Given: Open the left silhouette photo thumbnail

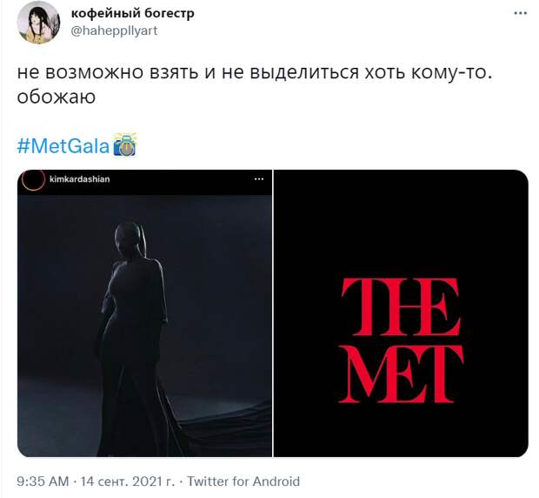Looking at the screenshot, I should point(144,313).
